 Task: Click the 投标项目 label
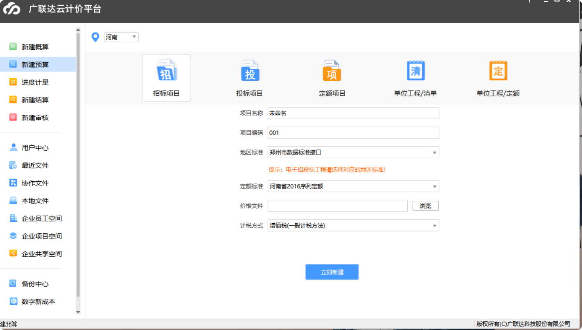pos(249,93)
